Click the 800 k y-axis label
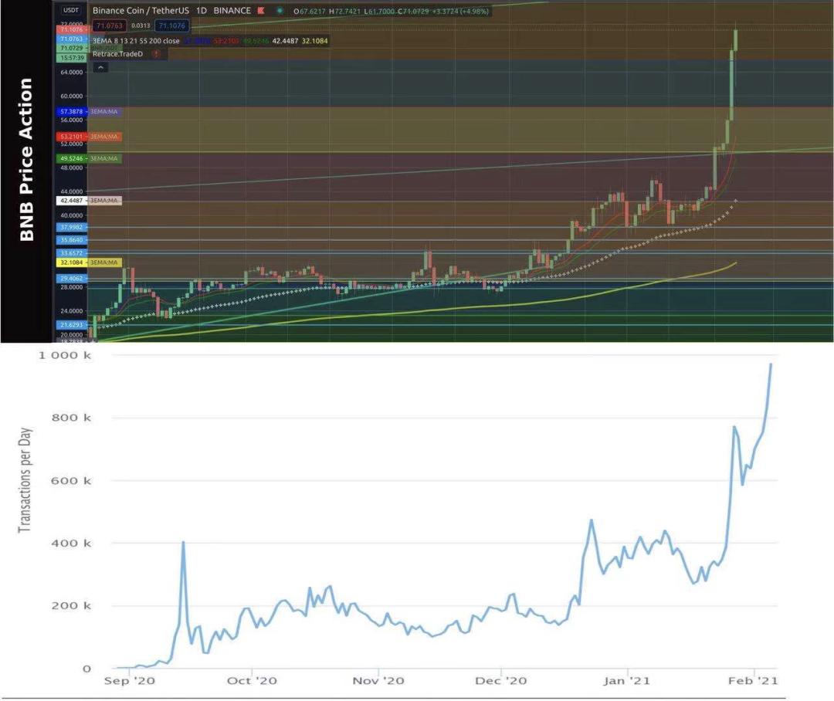 pyautogui.click(x=71, y=418)
